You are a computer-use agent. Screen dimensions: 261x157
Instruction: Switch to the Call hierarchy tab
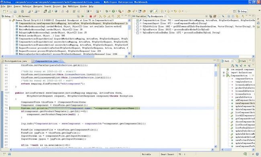tap(242, 61)
